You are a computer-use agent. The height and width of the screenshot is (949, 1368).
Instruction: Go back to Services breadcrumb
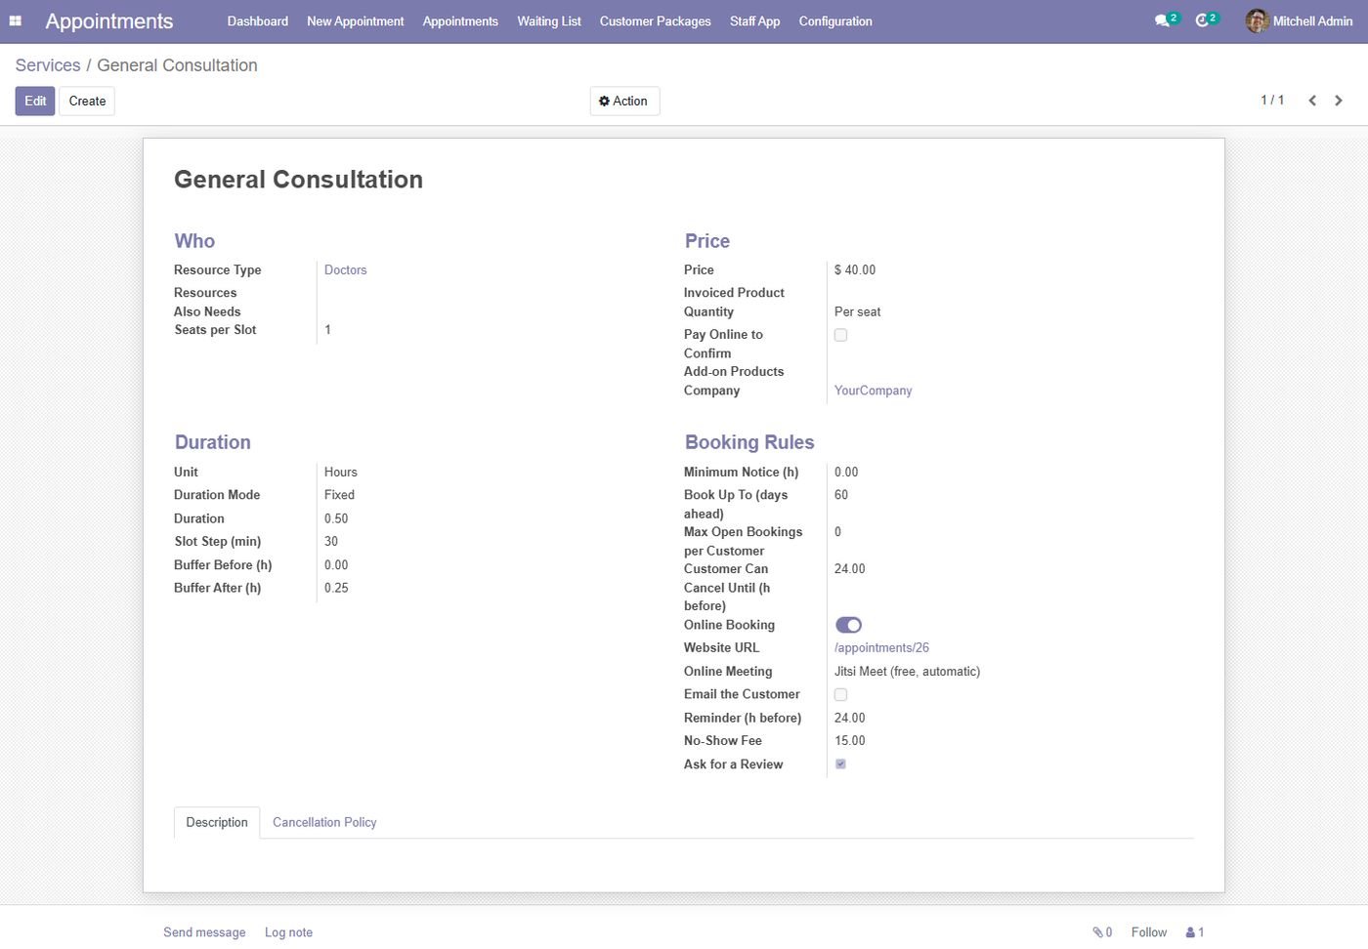point(48,65)
